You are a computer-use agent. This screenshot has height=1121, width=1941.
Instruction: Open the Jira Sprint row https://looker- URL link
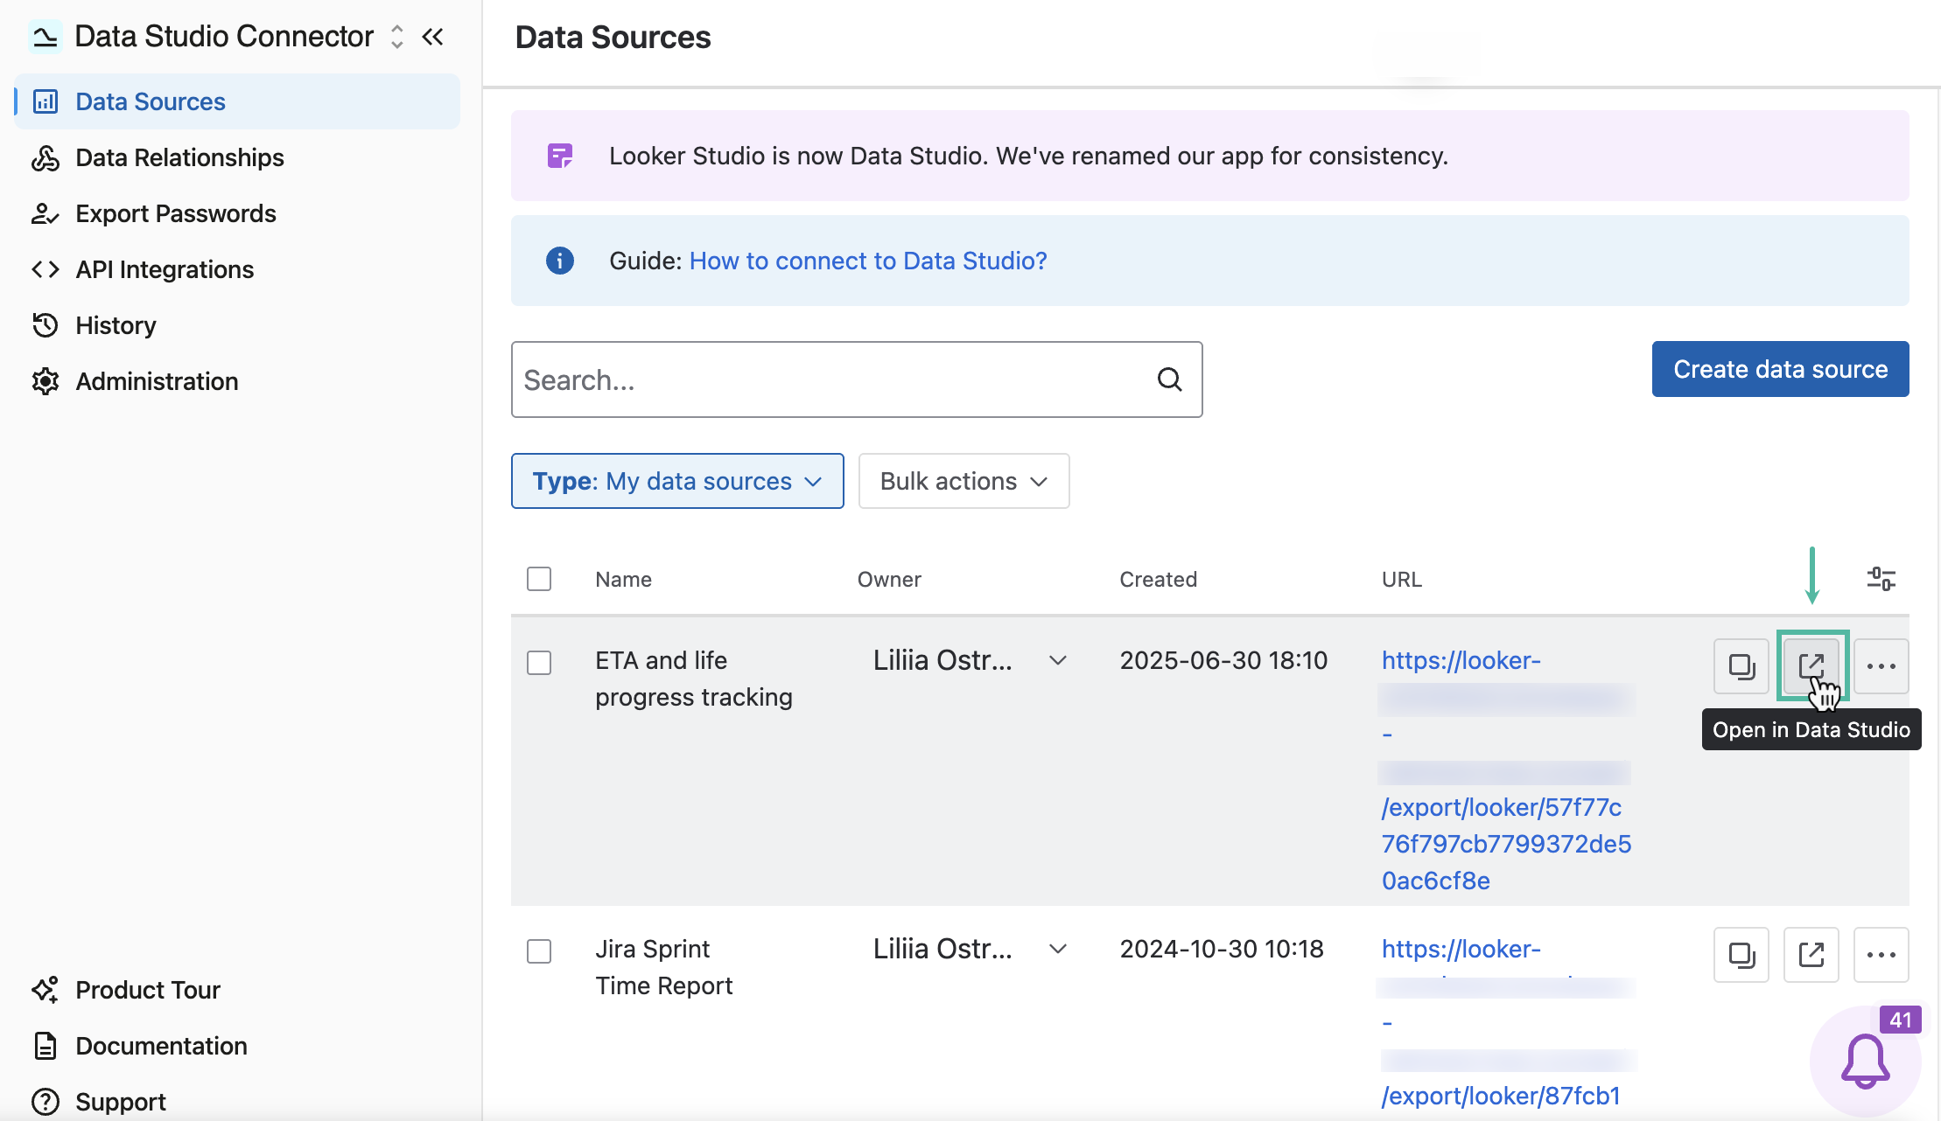[x=1461, y=949]
